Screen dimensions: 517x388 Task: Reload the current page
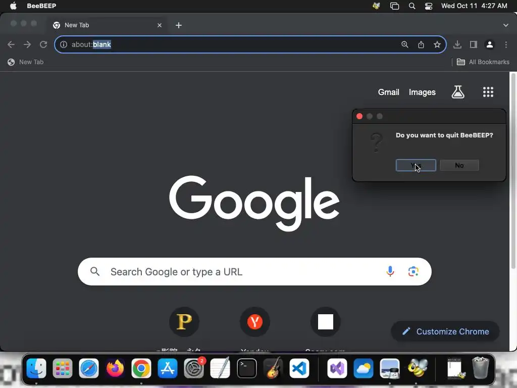pyautogui.click(x=43, y=44)
